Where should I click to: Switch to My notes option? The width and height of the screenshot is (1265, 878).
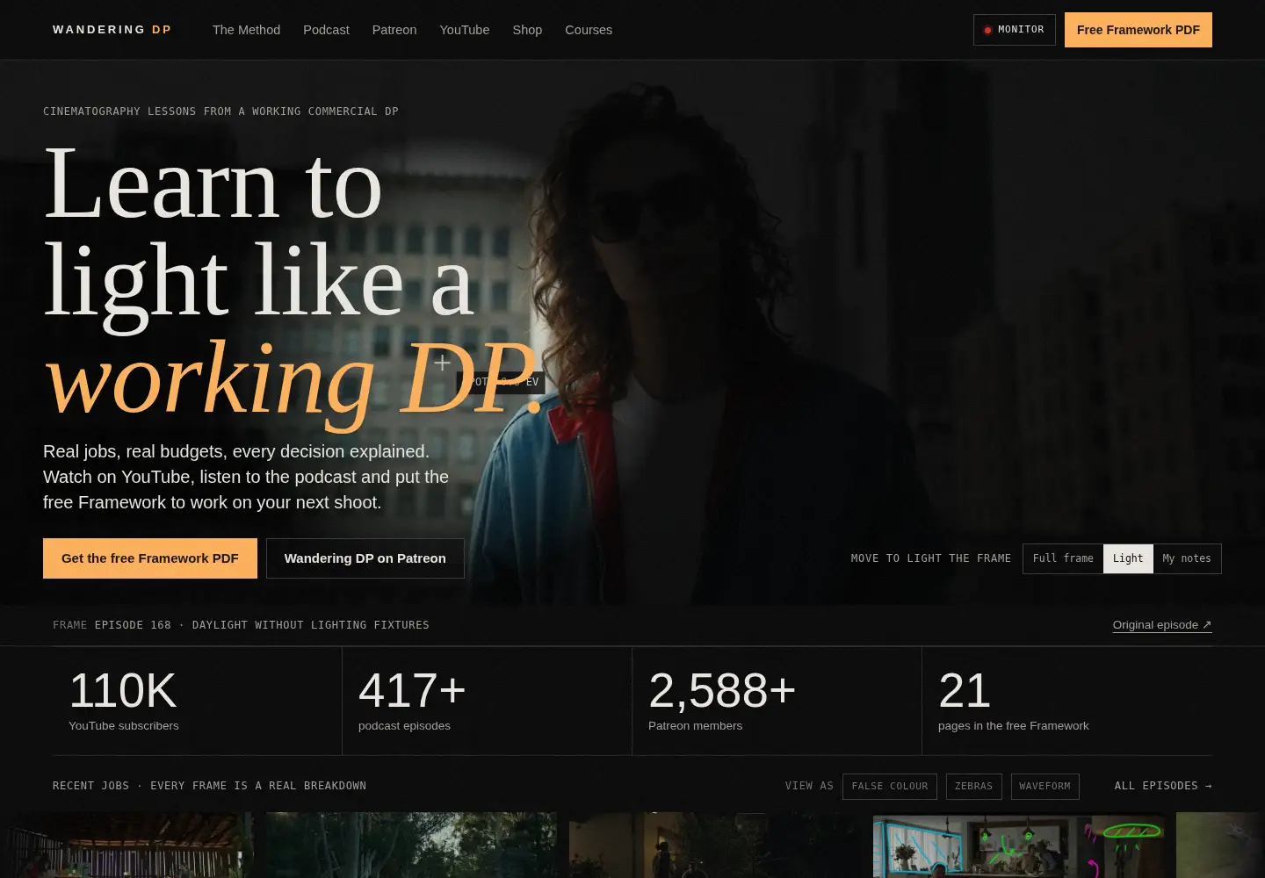pos(1187,558)
